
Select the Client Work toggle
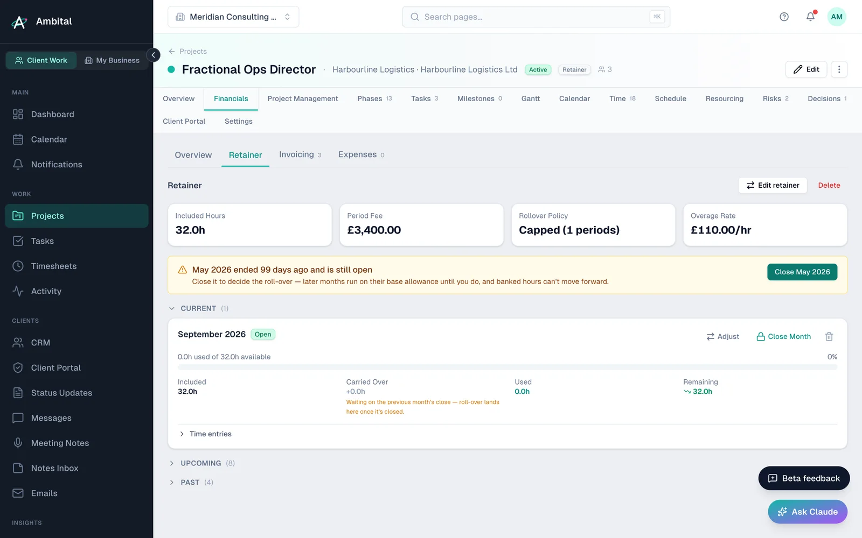coord(41,60)
